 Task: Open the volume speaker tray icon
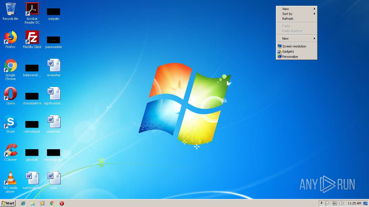pos(342,203)
